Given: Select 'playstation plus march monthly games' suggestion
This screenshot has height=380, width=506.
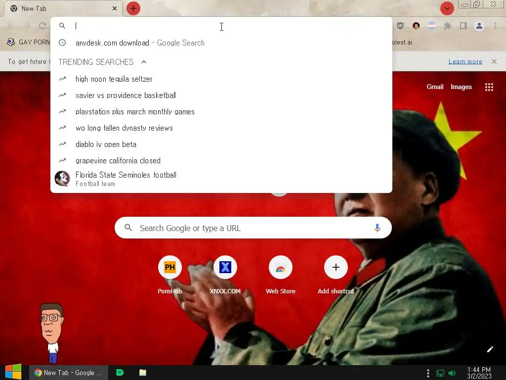Looking at the screenshot, I should point(221,111).
